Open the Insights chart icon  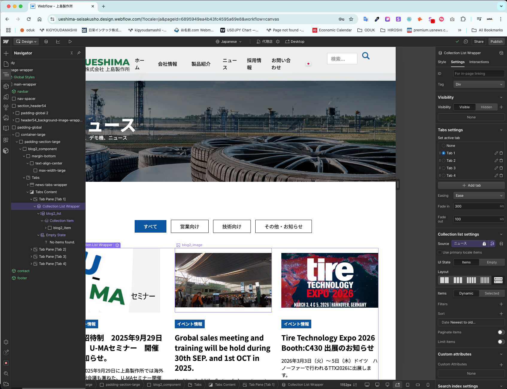click(58, 42)
